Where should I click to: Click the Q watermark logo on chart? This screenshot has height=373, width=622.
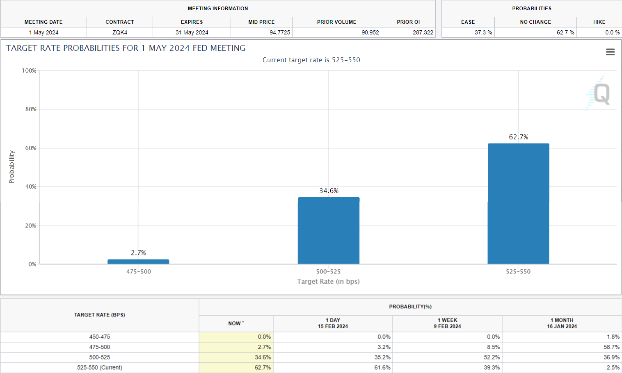click(x=601, y=94)
